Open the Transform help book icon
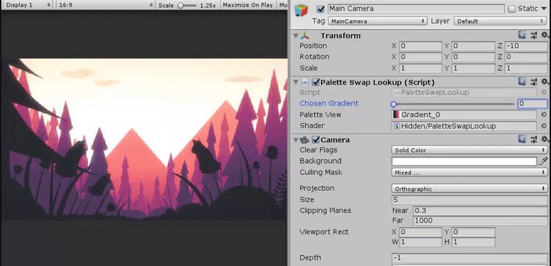551x266 pixels. [522, 35]
